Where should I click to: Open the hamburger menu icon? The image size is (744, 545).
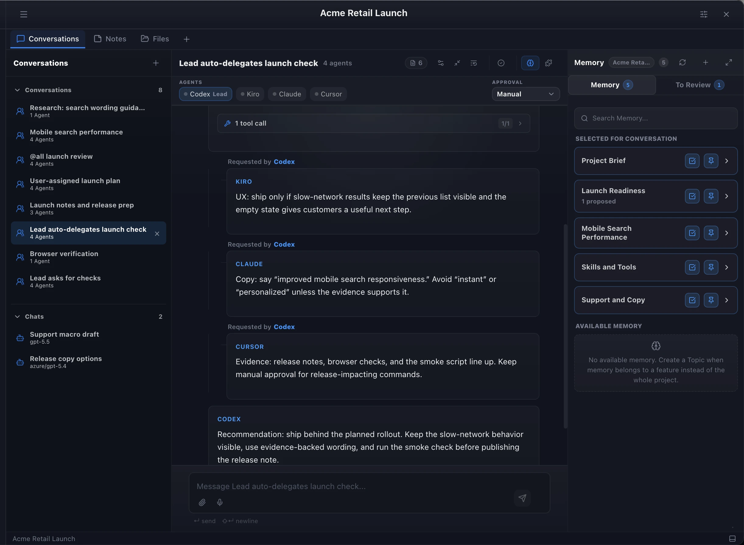(23, 14)
